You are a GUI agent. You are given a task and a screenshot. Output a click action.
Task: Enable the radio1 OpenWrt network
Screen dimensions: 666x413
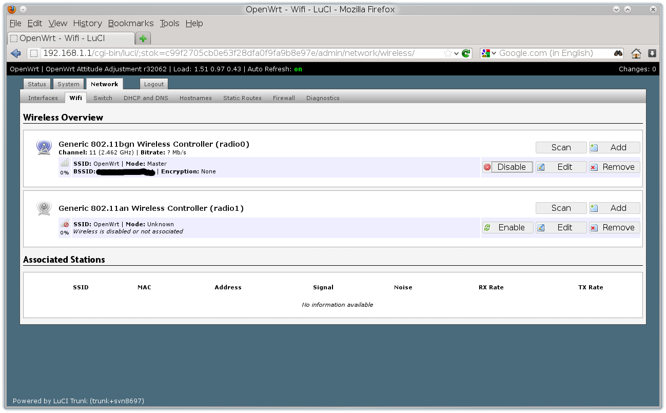click(508, 227)
